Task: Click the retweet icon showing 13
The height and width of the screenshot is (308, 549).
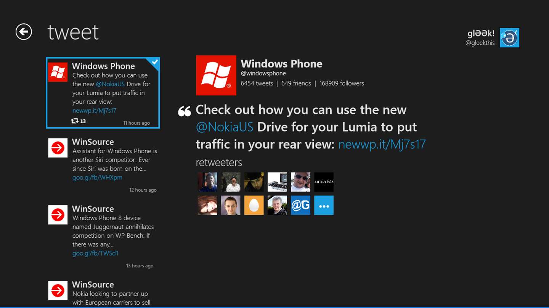Action: [x=75, y=121]
